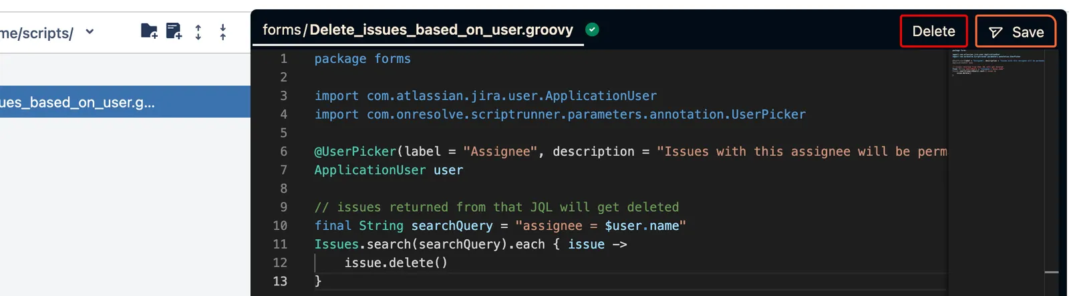The height and width of the screenshot is (296, 1069).
Task: Click the 'package forms' code line
Action: click(x=363, y=59)
